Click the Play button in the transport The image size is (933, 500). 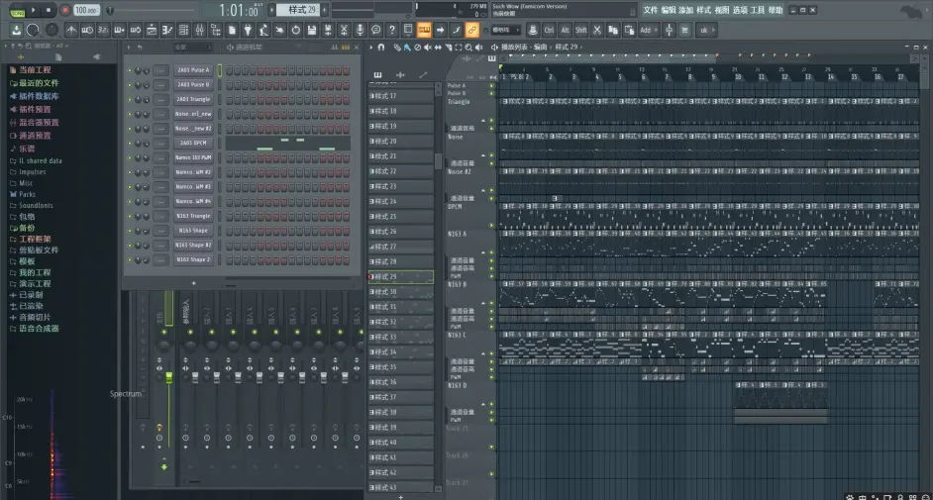34,10
